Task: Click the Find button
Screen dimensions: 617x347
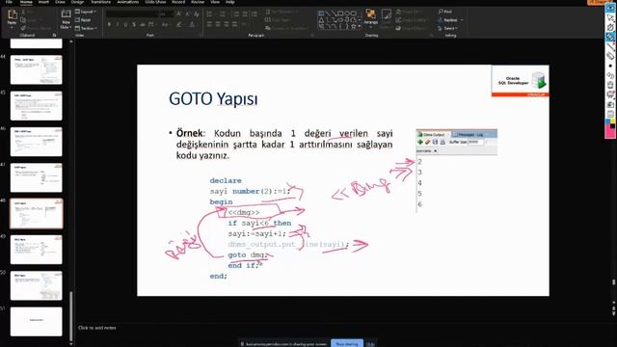Action: coord(445,12)
